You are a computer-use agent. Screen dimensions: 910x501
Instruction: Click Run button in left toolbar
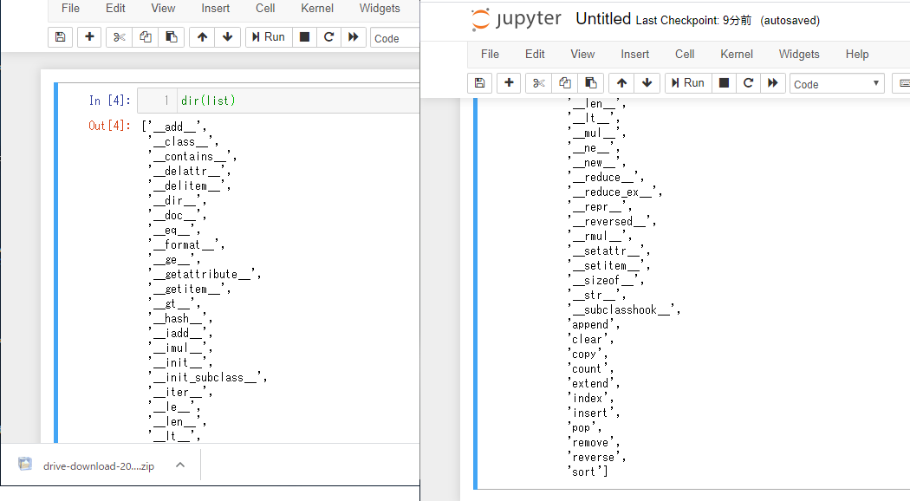(269, 37)
